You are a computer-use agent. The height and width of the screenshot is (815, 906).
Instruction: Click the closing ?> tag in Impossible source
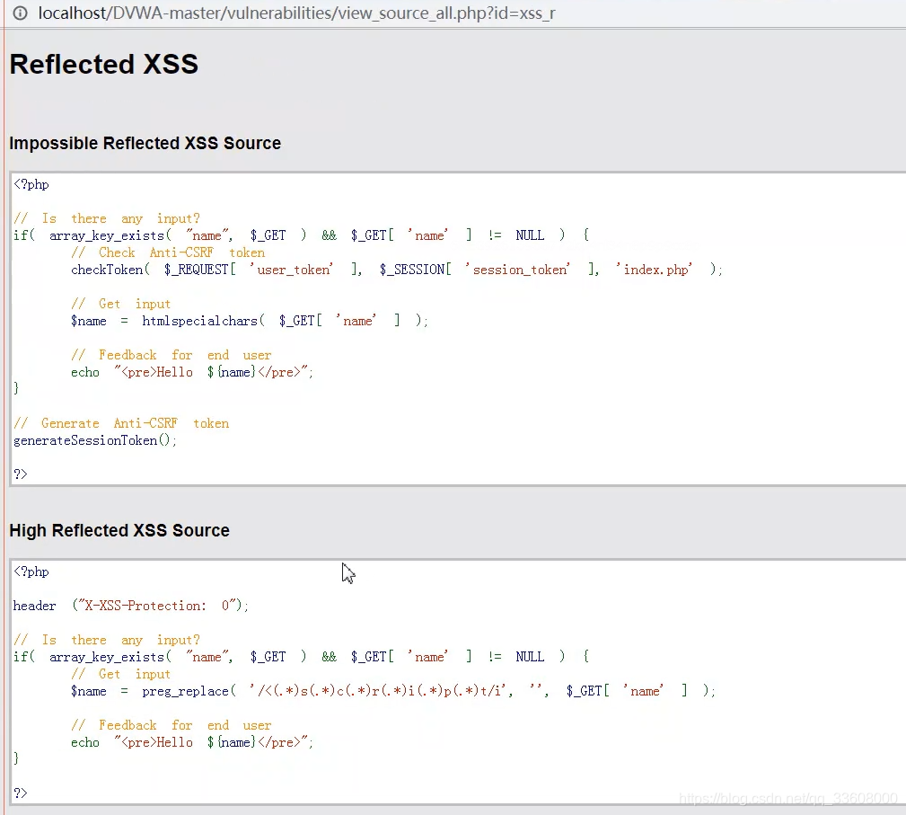point(21,474)
